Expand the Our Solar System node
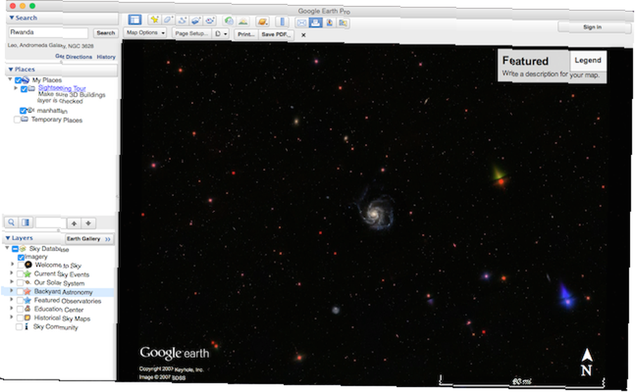635x392 pixels. [11, 282]
